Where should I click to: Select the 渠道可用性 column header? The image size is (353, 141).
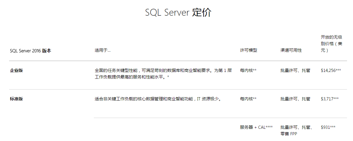pyautogui.click(x=291, y=50)
